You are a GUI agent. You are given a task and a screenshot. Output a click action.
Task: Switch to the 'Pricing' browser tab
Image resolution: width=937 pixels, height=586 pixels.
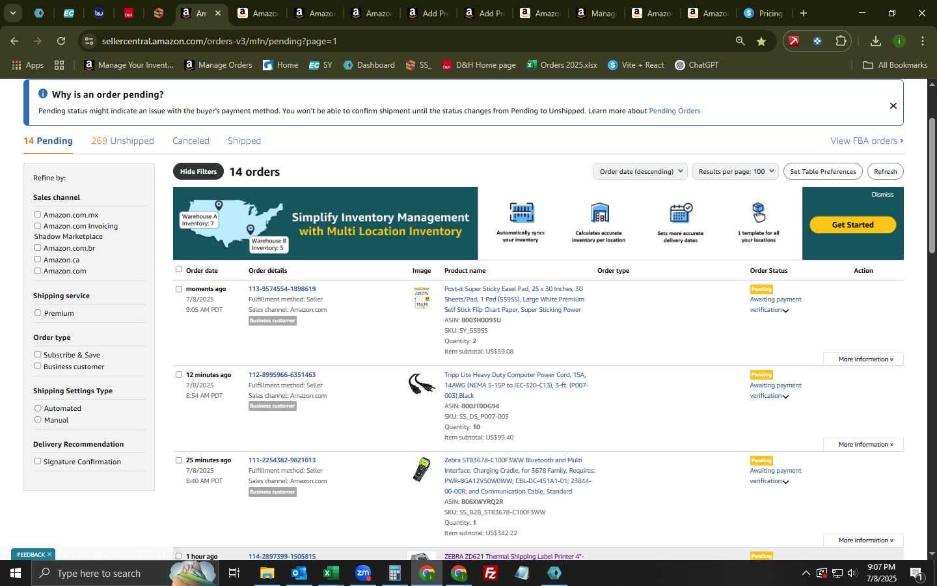764,13
